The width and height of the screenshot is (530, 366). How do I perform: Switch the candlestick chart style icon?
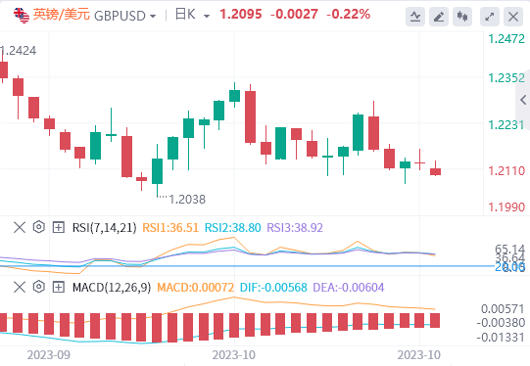click(x=462, y=17)
